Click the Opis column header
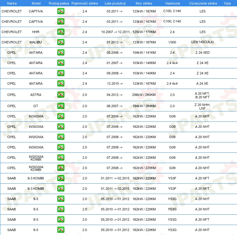The height and width of the screenshot is (235, 237). (227, 3)
